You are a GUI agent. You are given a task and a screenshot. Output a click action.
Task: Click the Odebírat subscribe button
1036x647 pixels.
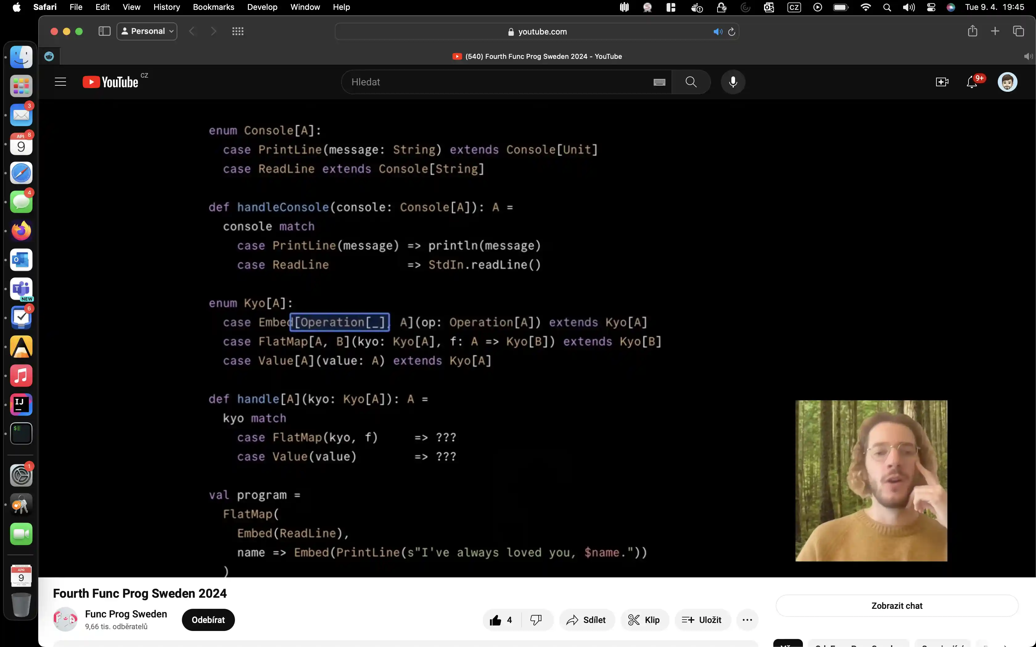208,620
